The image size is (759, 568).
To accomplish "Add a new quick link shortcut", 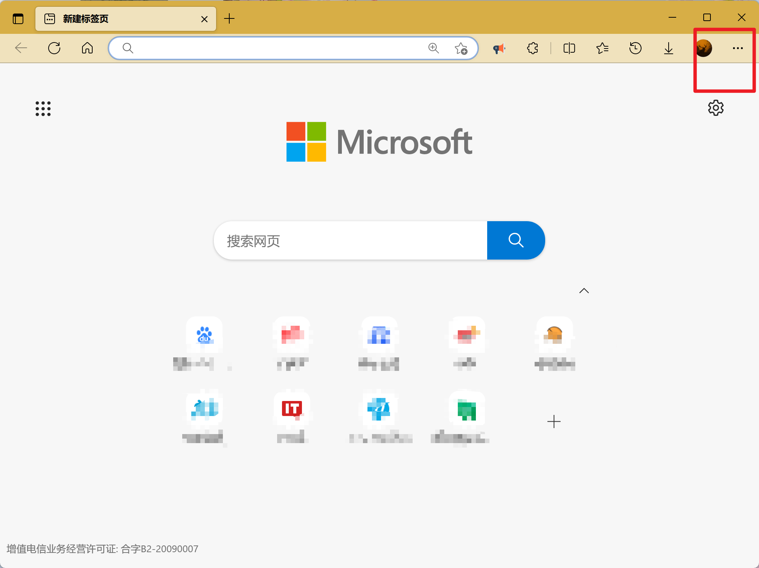I will pyautogui.click(x=554, y=421).
